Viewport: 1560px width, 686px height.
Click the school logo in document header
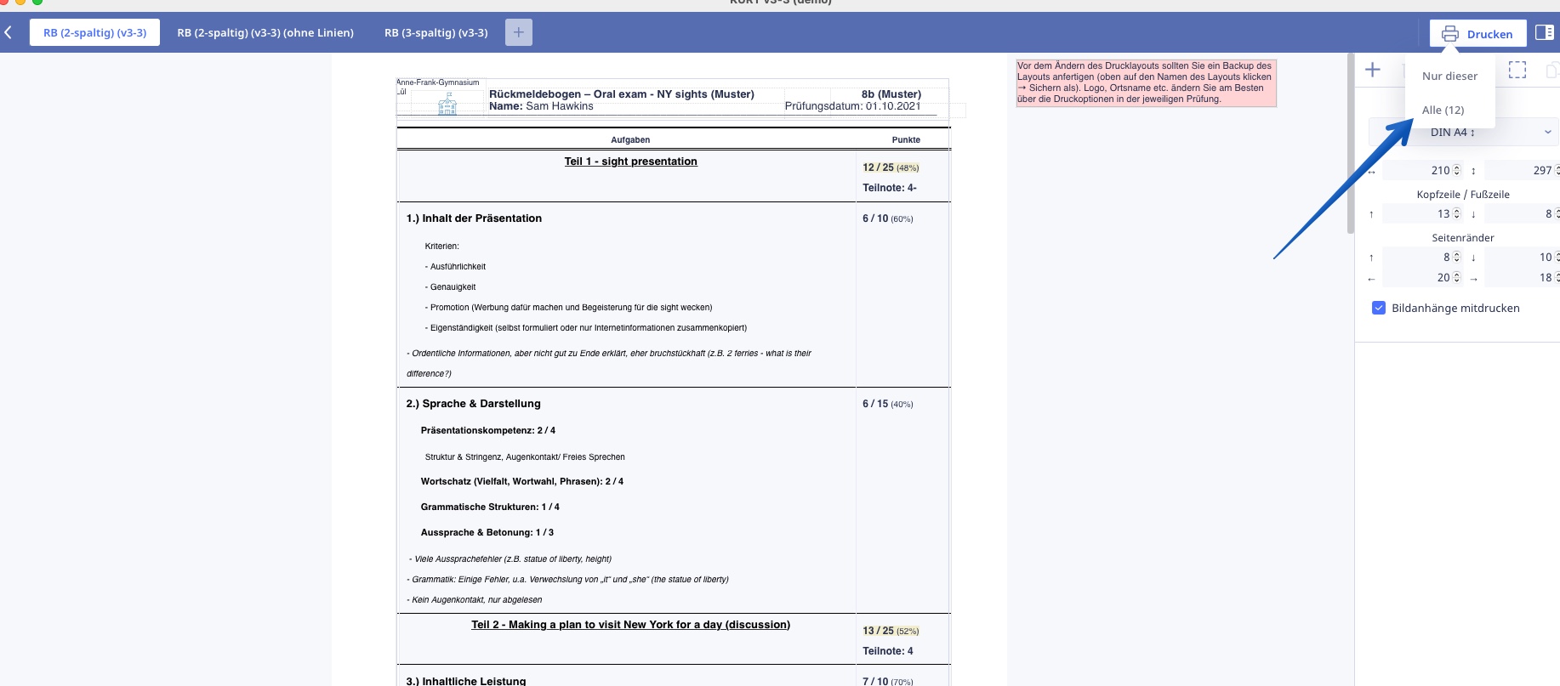point(447,105)
